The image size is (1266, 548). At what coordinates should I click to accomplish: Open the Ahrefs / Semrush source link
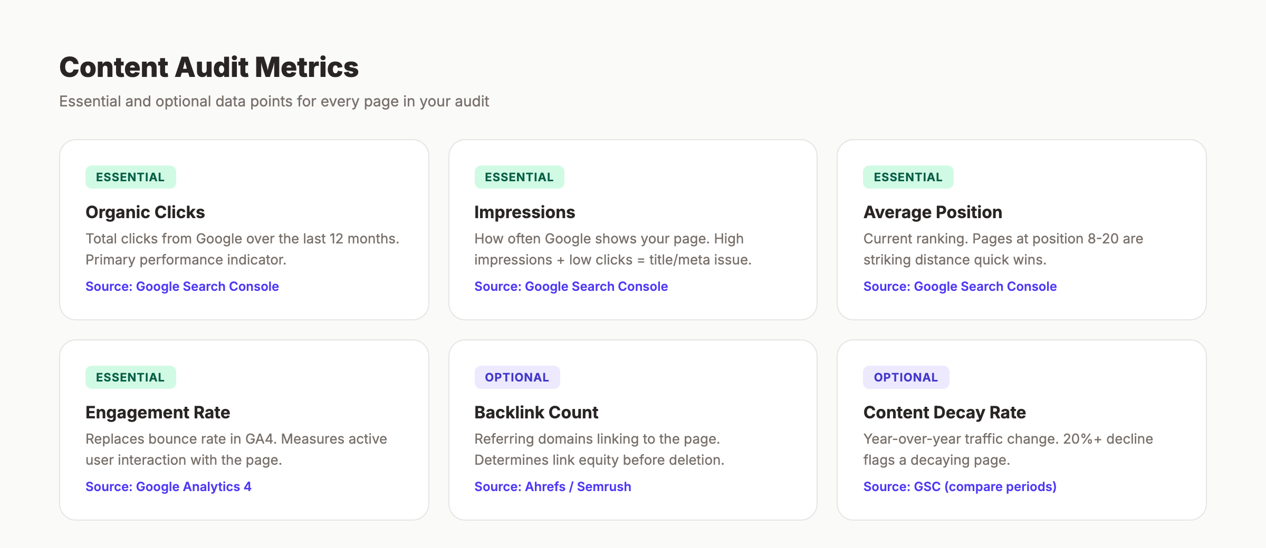(x=552, y=486)
